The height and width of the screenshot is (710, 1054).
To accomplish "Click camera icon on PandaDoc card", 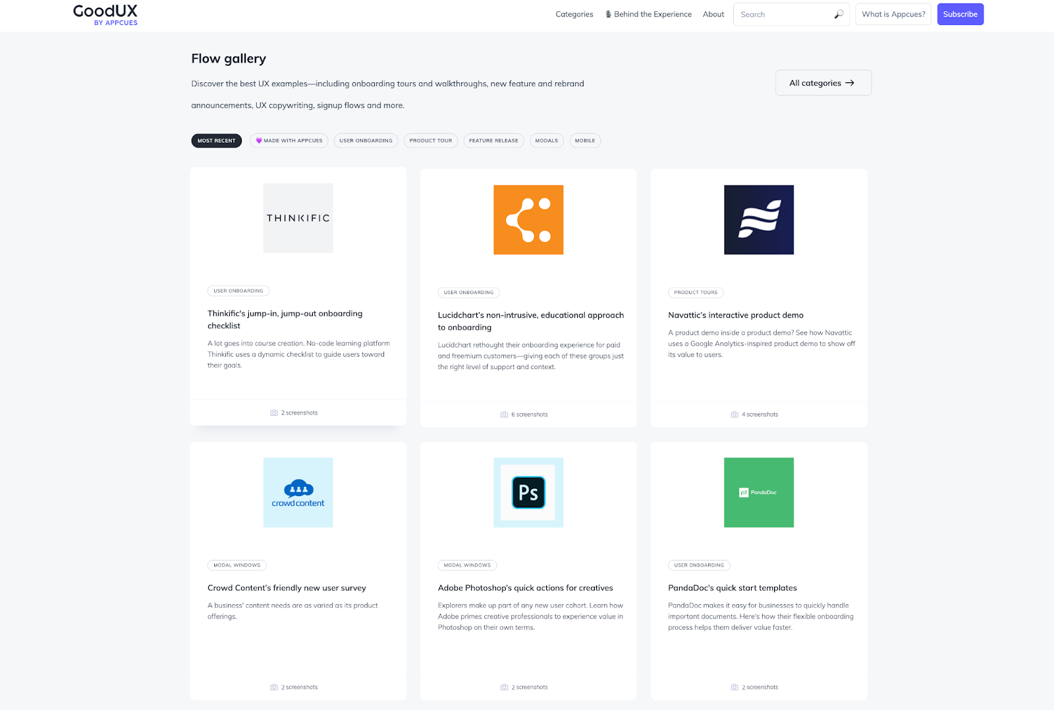I will [735, 687].
